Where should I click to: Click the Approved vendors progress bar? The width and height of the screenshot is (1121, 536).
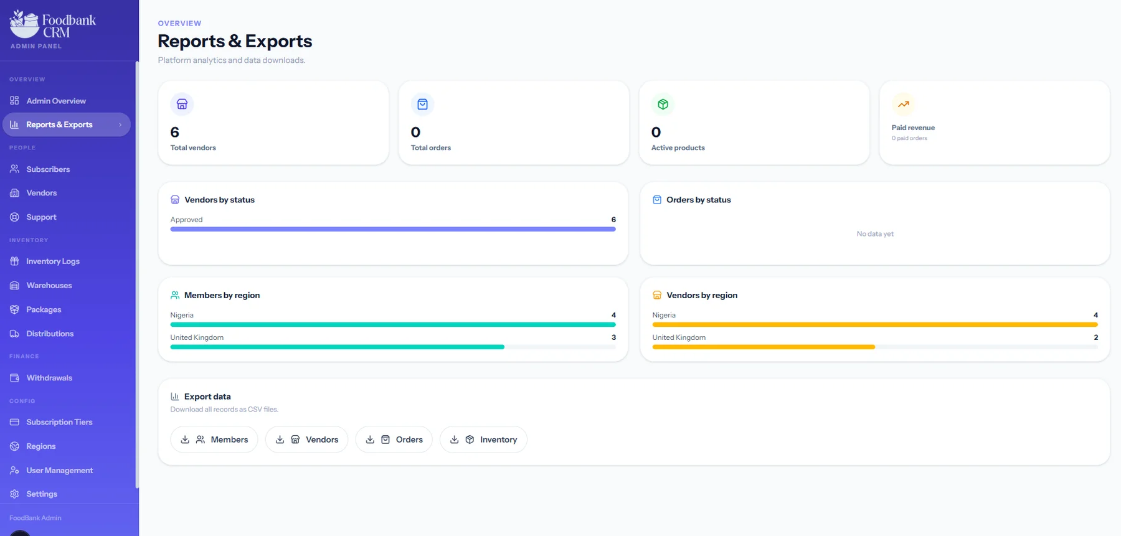393,229
